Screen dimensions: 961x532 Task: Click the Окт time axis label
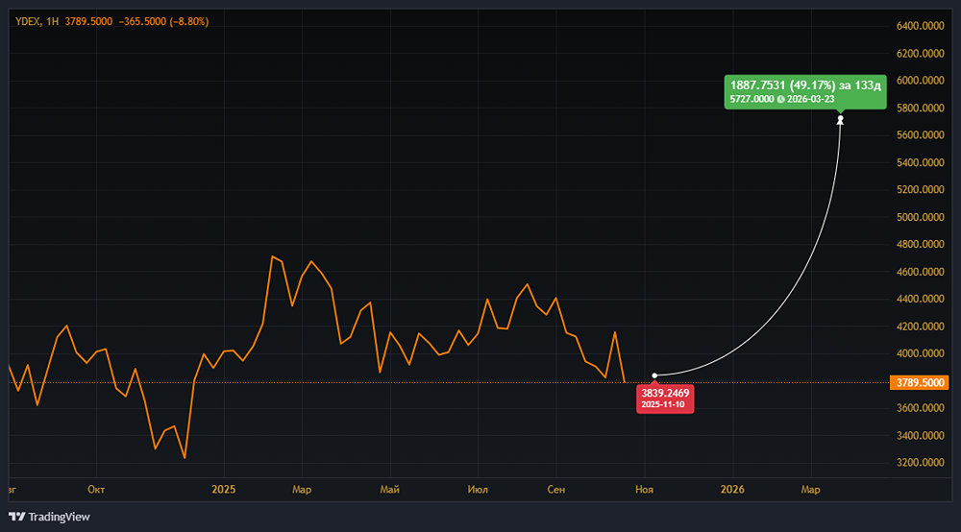coord(96,489)
